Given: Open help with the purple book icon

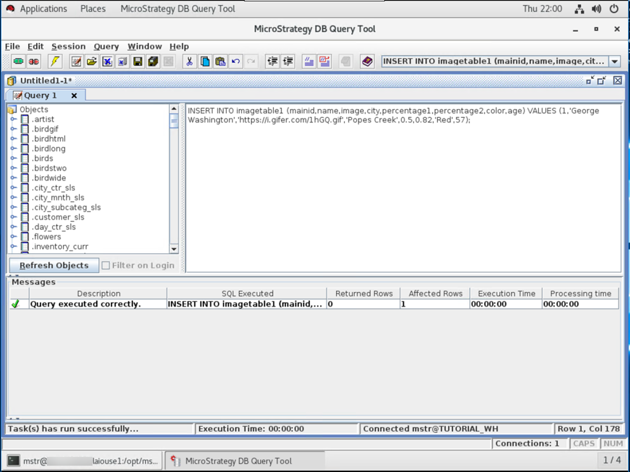Looking at the screenshot, I should pyautogui.click(x=367, y=61).
